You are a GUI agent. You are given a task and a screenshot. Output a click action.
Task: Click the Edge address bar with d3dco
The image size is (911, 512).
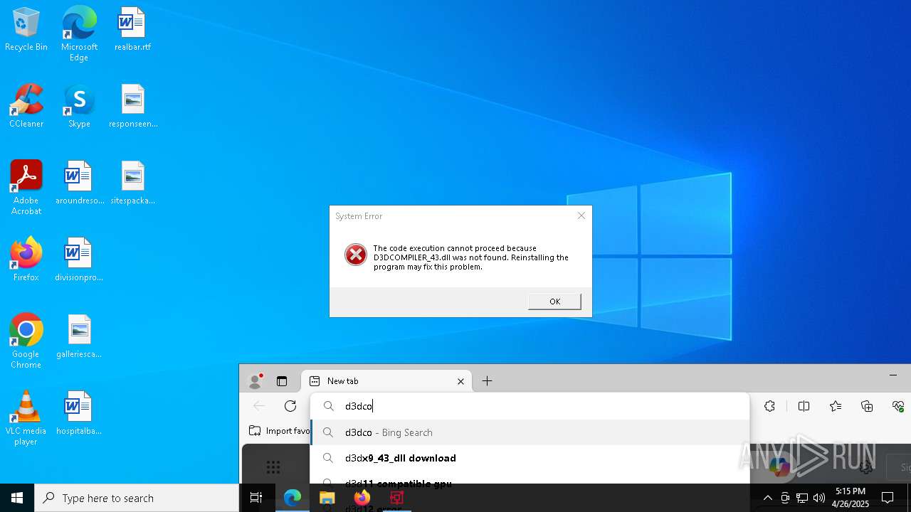click(530, 406)
